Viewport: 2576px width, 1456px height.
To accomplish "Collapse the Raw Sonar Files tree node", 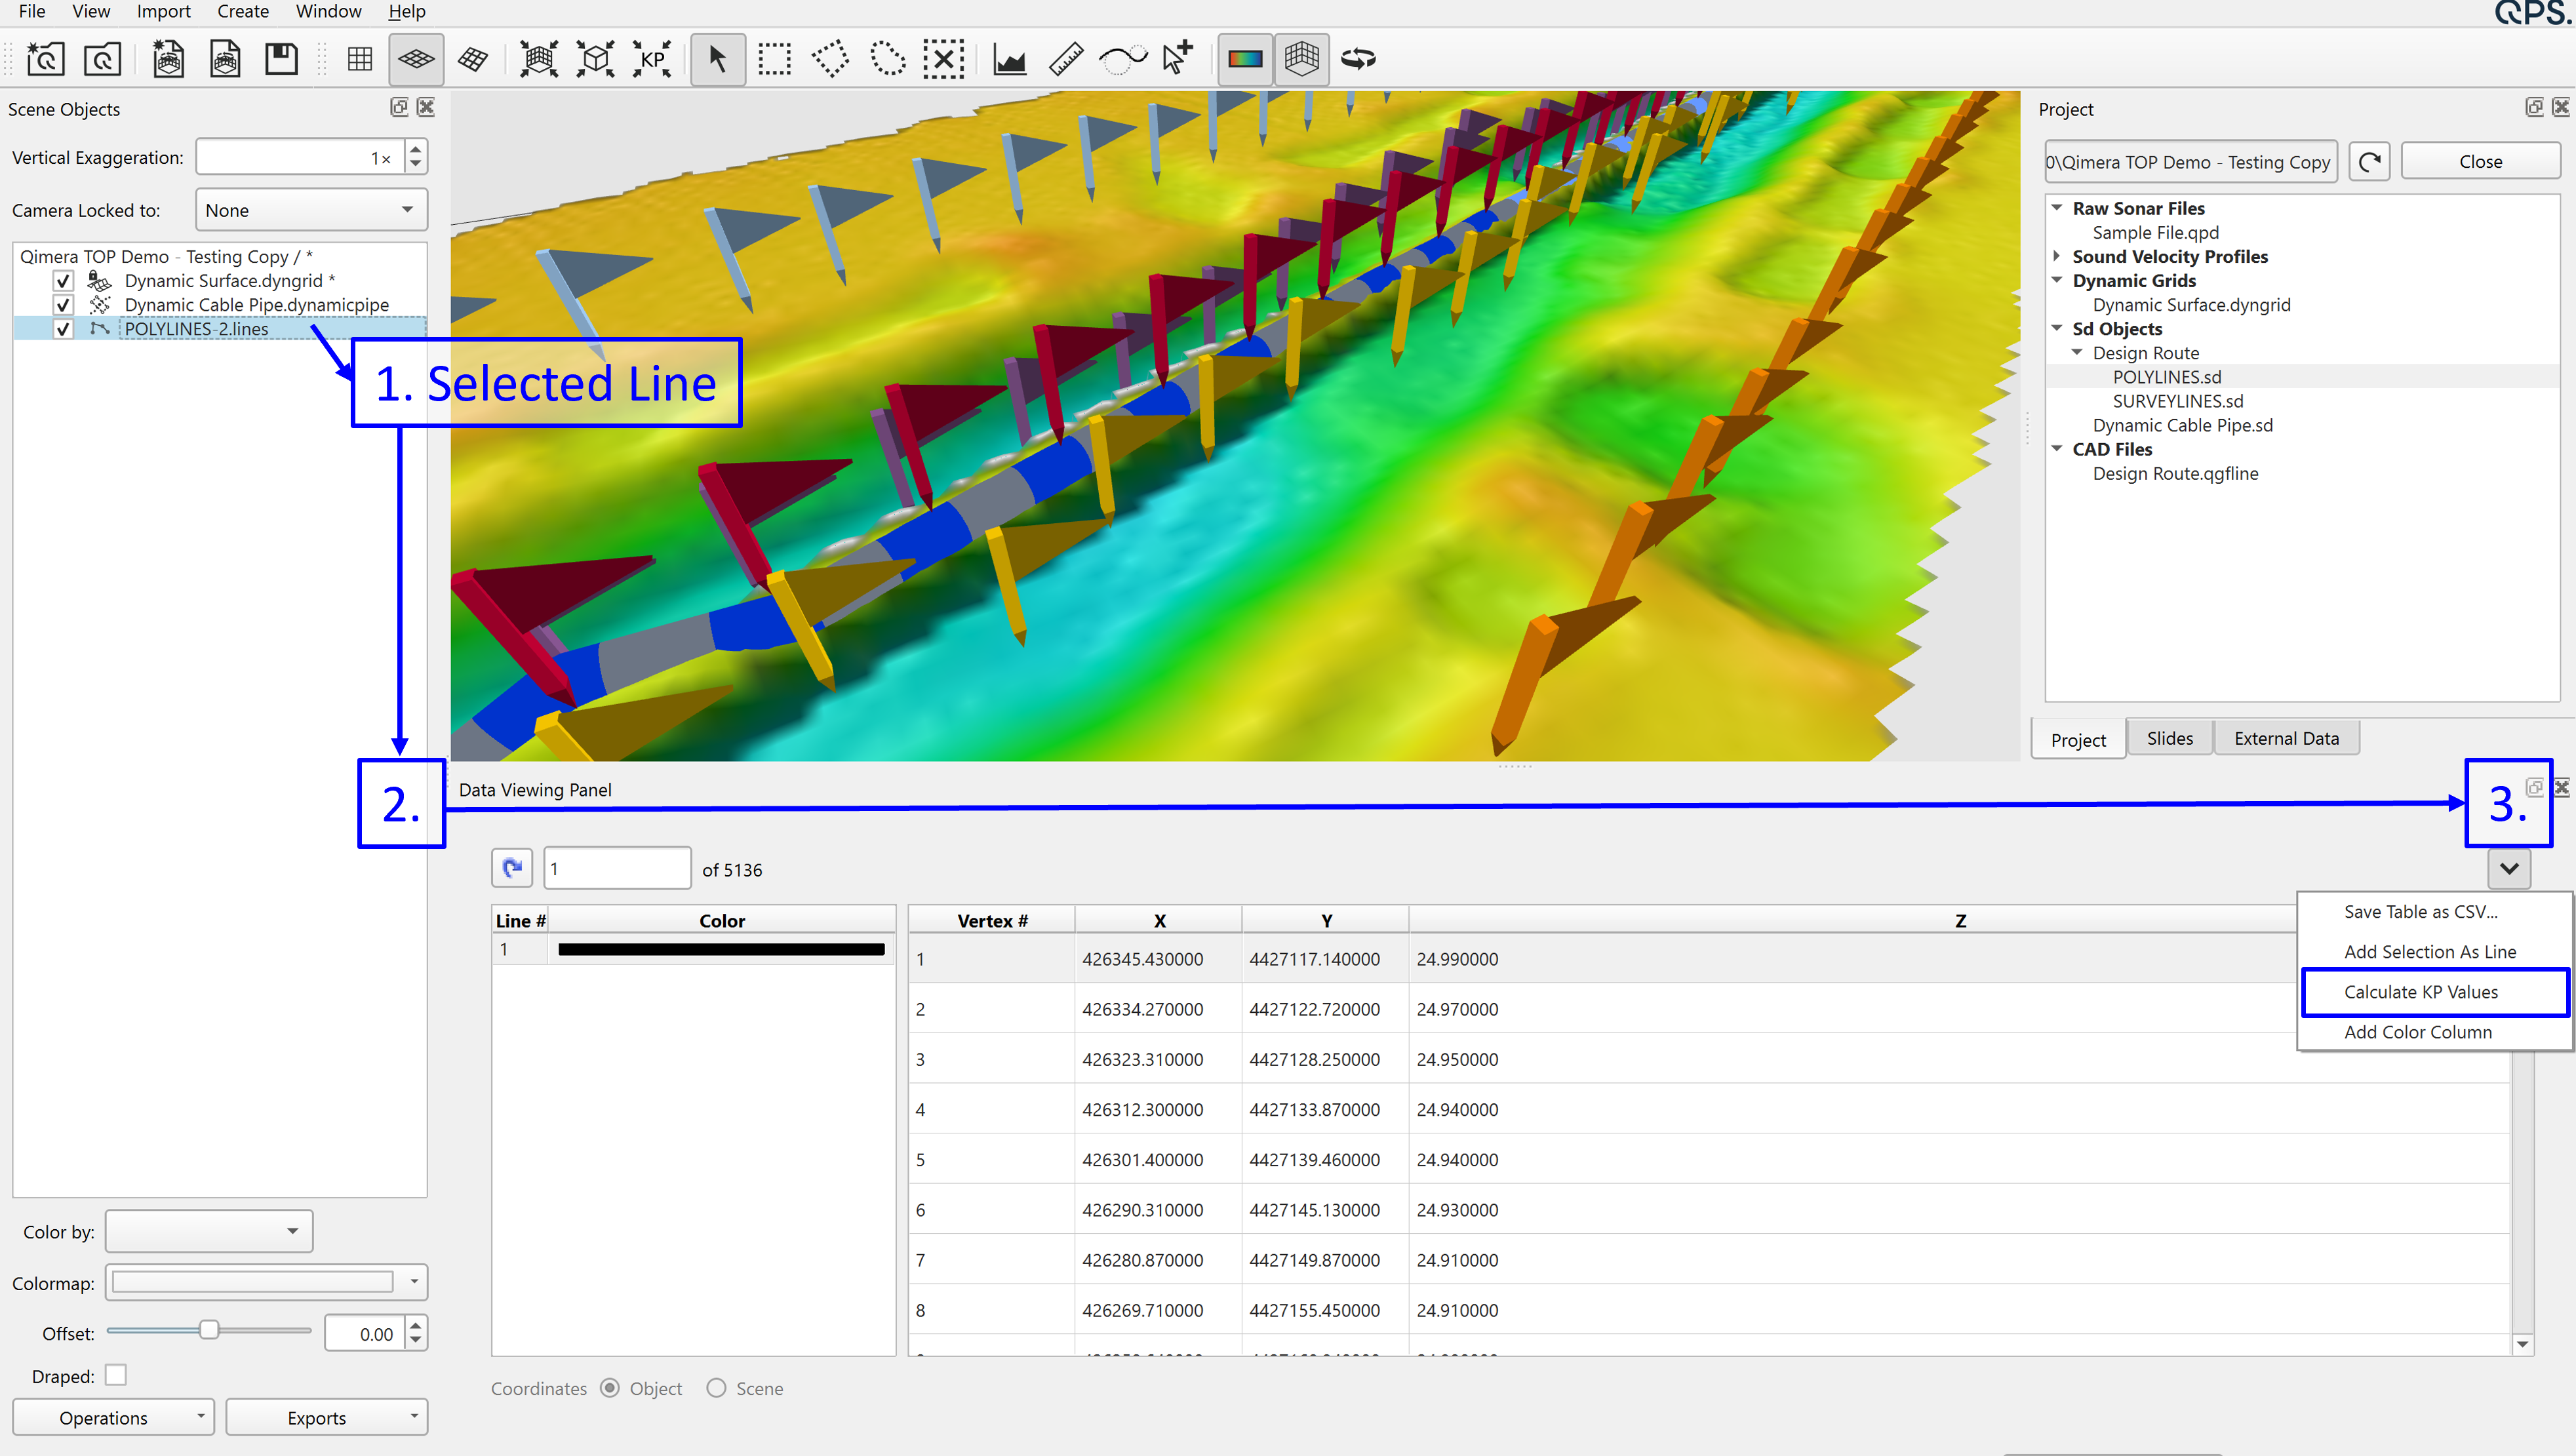I will (x=2057, y=208).
